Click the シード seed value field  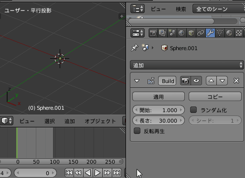[x=215, y=120]
